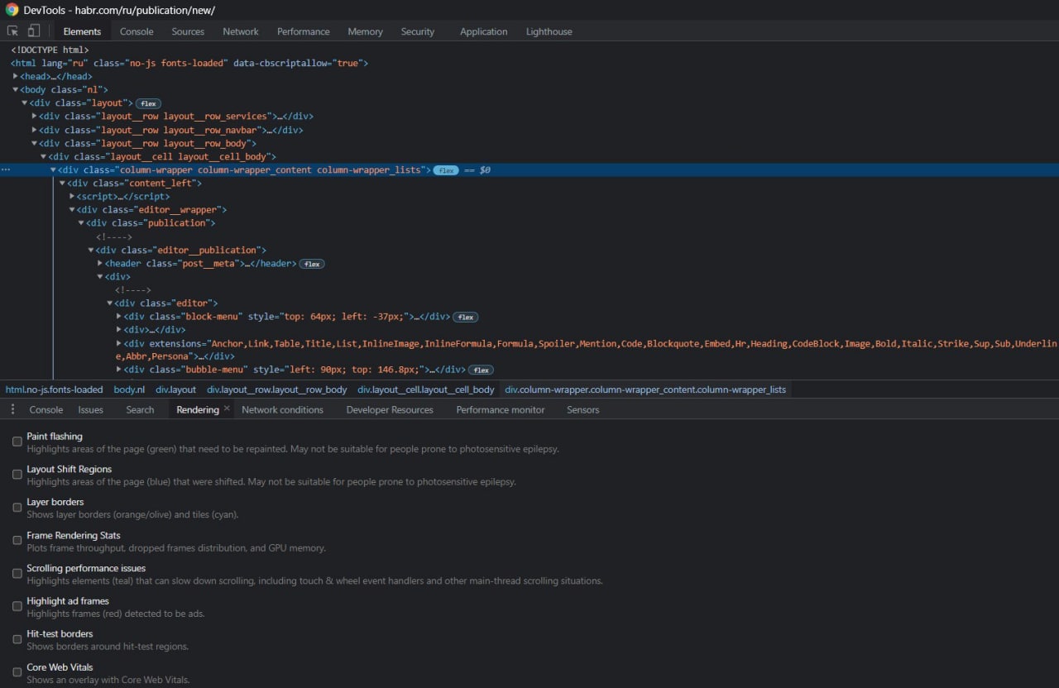This screenshot has height=688, width=1059.
Task: Enable Layer borders checkbox
Action: pyautogui.click(x=17, y=507)
